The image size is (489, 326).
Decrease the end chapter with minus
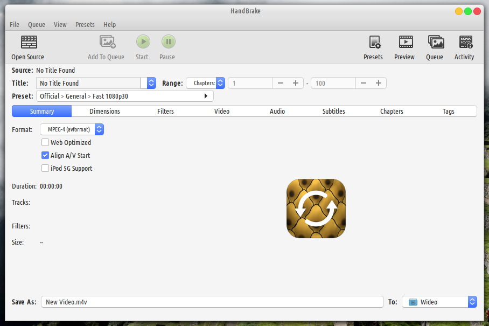364,83
